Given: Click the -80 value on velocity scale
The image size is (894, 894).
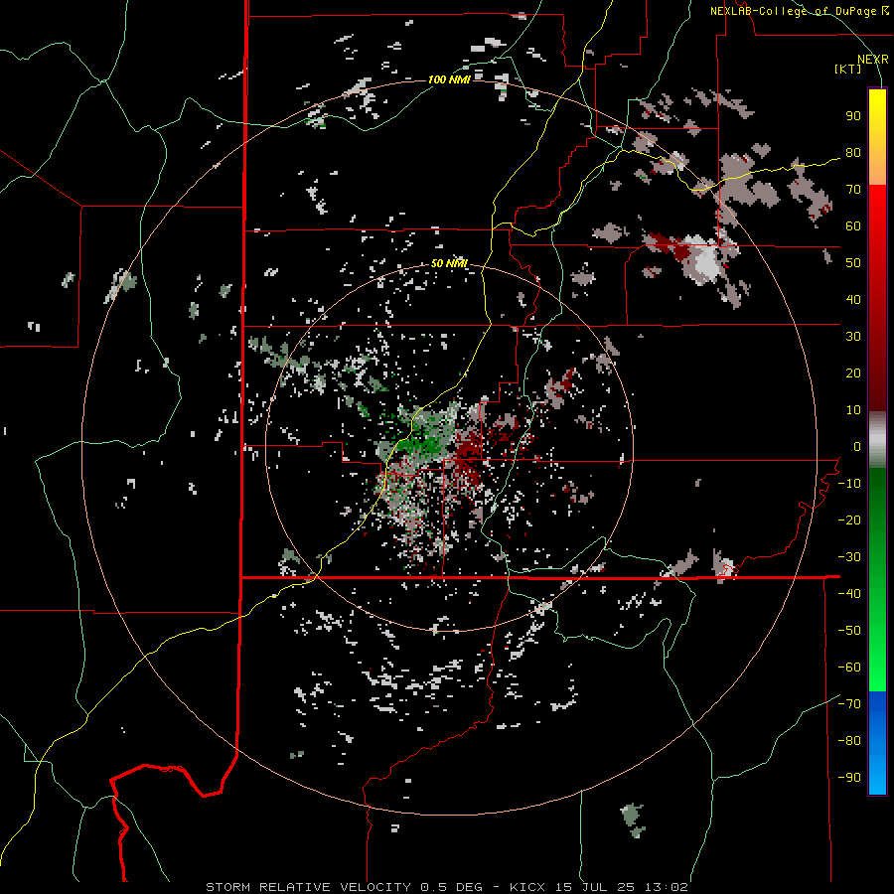Looking at the screenshot, I should [x=849, y=741].
